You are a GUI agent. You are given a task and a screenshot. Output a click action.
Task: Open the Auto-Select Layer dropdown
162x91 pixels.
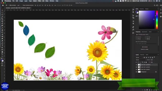coord(19,5)
